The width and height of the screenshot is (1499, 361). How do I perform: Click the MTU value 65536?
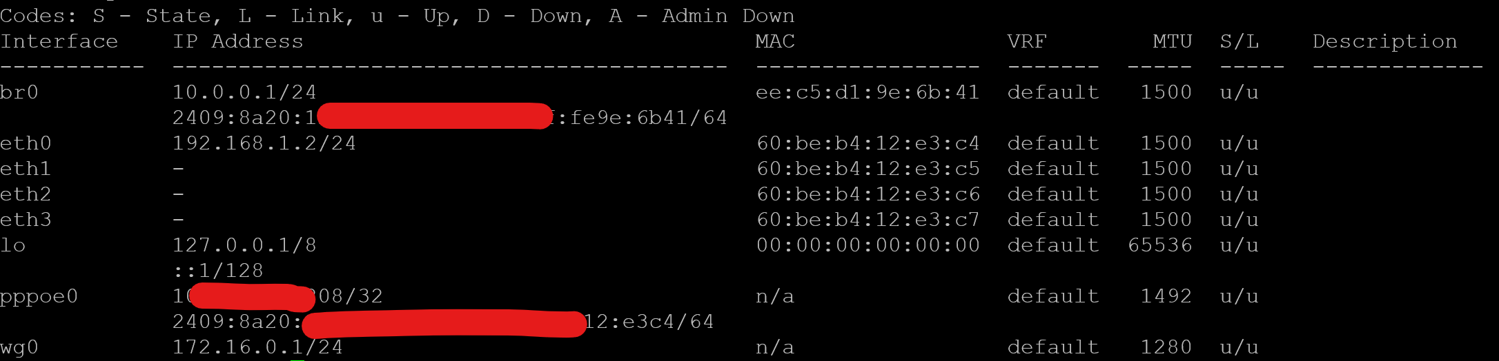pyautogui.click(x=1159, y=245)
